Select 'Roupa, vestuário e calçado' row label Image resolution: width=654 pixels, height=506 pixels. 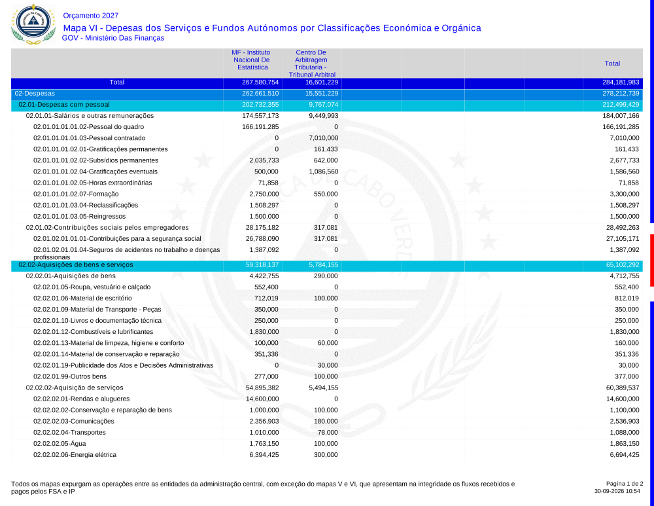pos(92,287)
